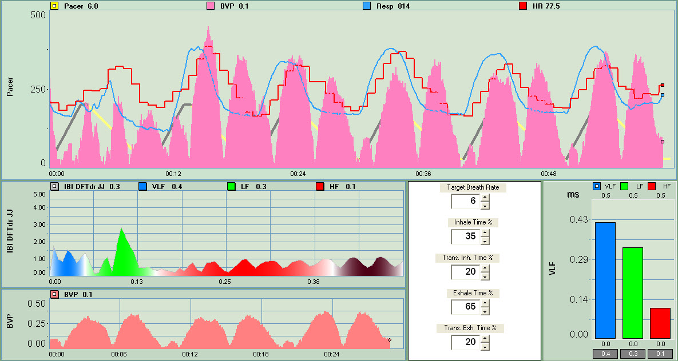Increase the Exhale Time % value

(485, 304)
